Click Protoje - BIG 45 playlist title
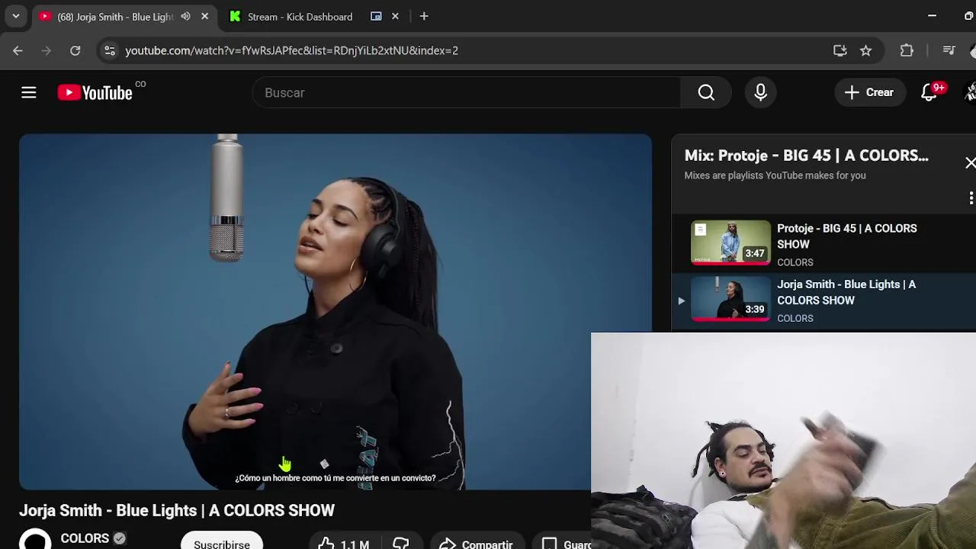The width and height of the screenshot is (976, 549). click(846, 236)
